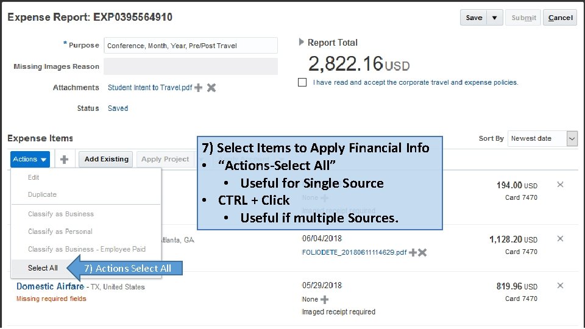The image size is (585, 329).
Task: Click the 2,822.16 USD report total
Action: pyautogui.click(x=359, y=64)
